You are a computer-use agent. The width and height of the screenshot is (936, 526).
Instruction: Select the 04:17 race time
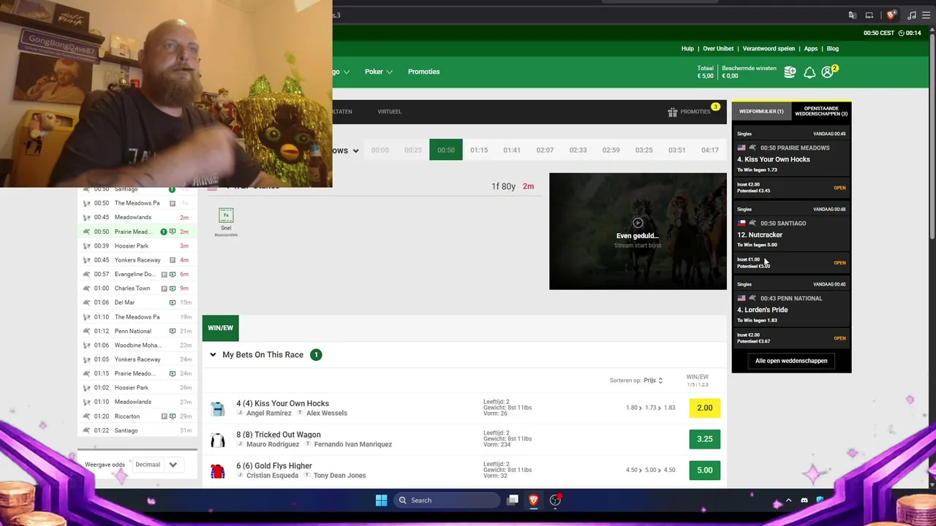coord(709,150)
